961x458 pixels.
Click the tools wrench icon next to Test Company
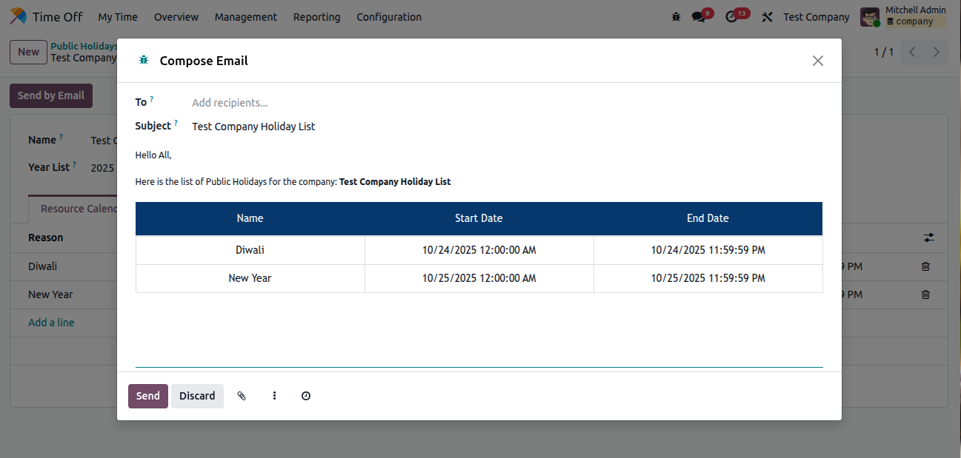point(767,16)
